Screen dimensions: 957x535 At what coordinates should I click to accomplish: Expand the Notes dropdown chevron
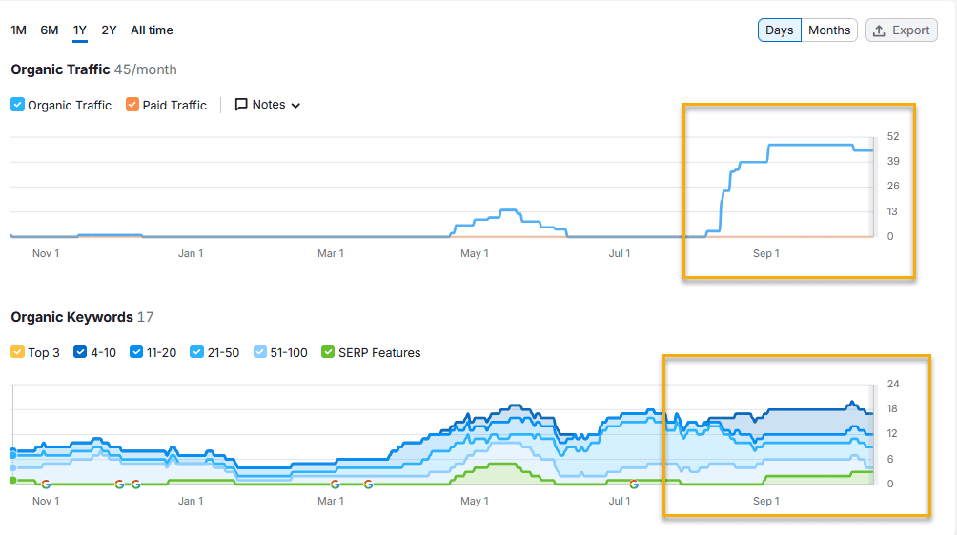pos(295,106)
